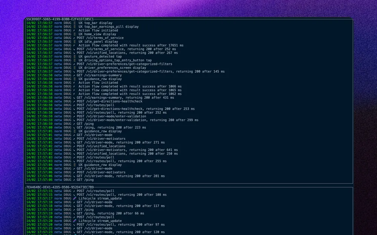Viewport: 377px width, 235px height.
Task: Click driver-motivators response returning 200 after 641 ms
Action: [127, 150]
